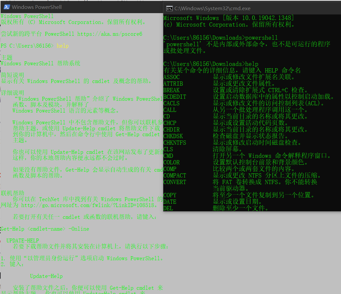Click the indented 'Update-Help' command line
Image resolution: width=341 pixels, height=294 pixels.
46,276
